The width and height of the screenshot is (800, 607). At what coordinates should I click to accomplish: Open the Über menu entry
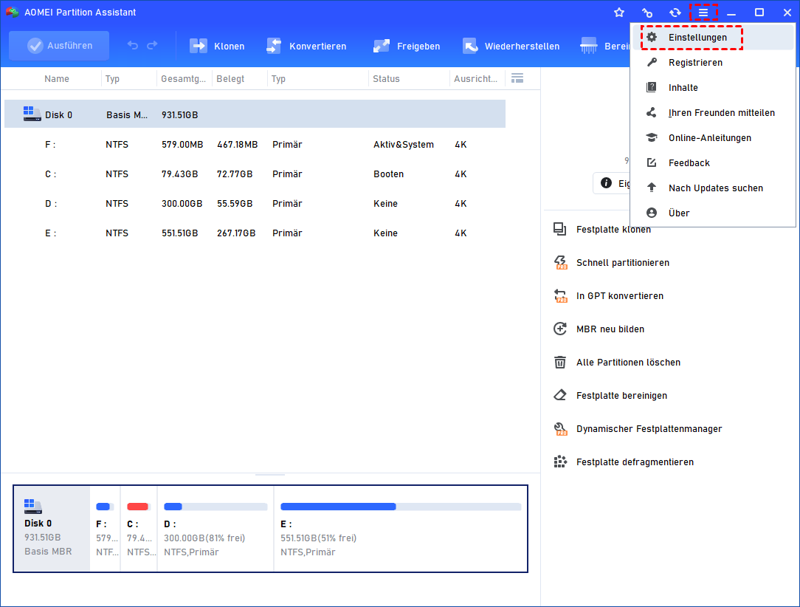click(x=713, y=213)
